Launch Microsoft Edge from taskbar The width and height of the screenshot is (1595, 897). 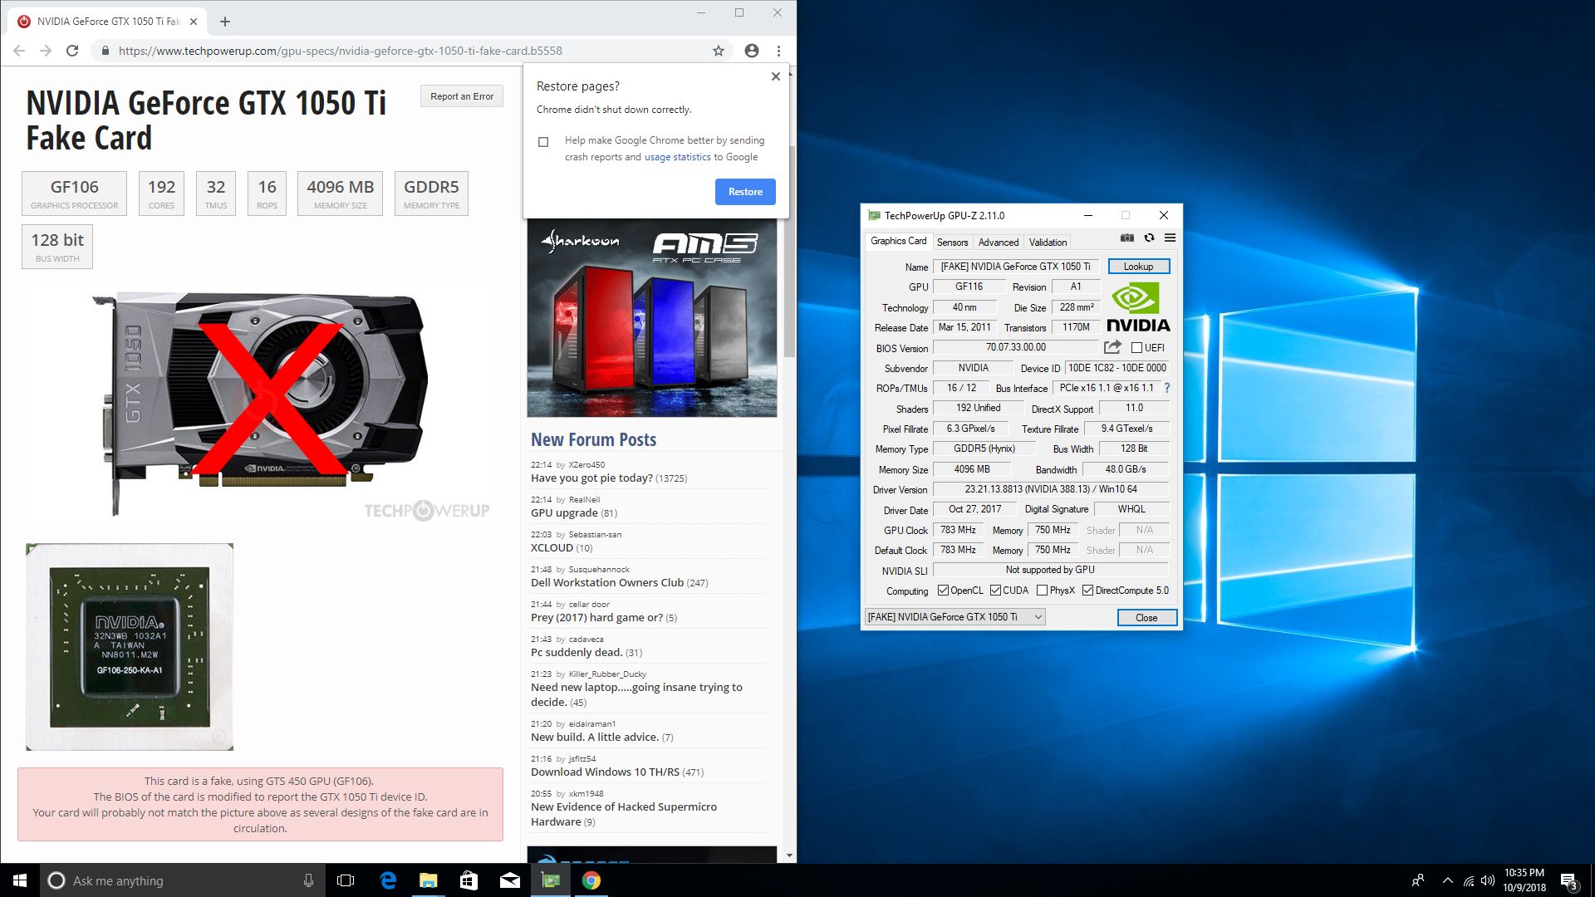click(388, 880)
